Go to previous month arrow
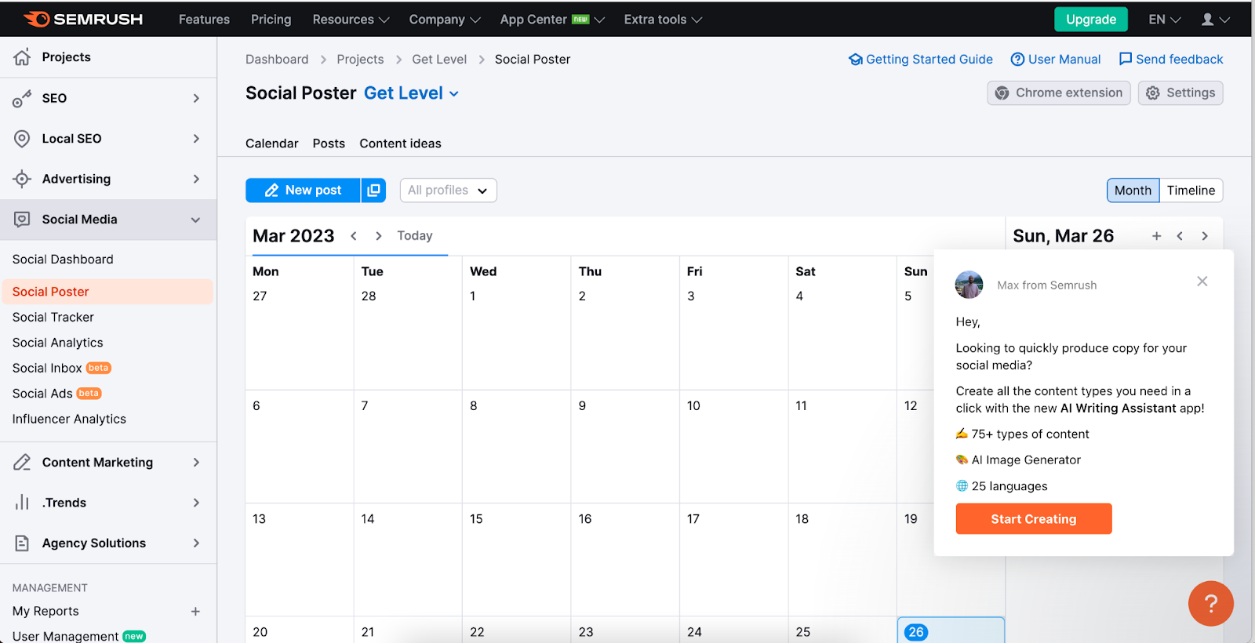 (354, 236)
